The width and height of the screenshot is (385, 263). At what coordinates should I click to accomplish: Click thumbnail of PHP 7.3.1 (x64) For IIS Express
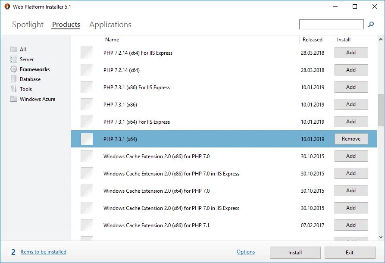[87, 122]
